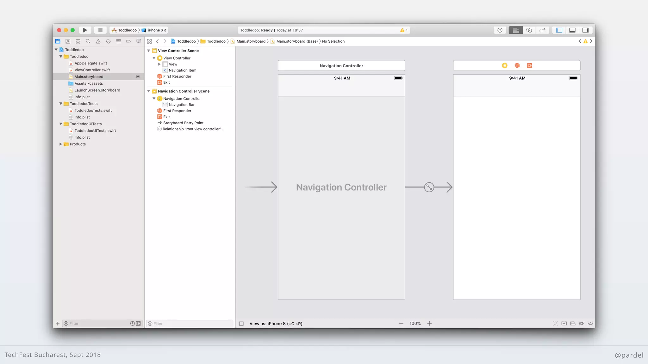Collapse the View Controller Scene
The image size is (648, 364).
[149, 51]
